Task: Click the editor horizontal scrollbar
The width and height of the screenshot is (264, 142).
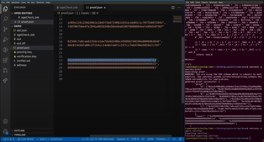Action: click(131, 136)
